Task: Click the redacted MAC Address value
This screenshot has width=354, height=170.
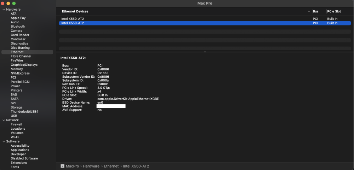Action: click(111, 106)
